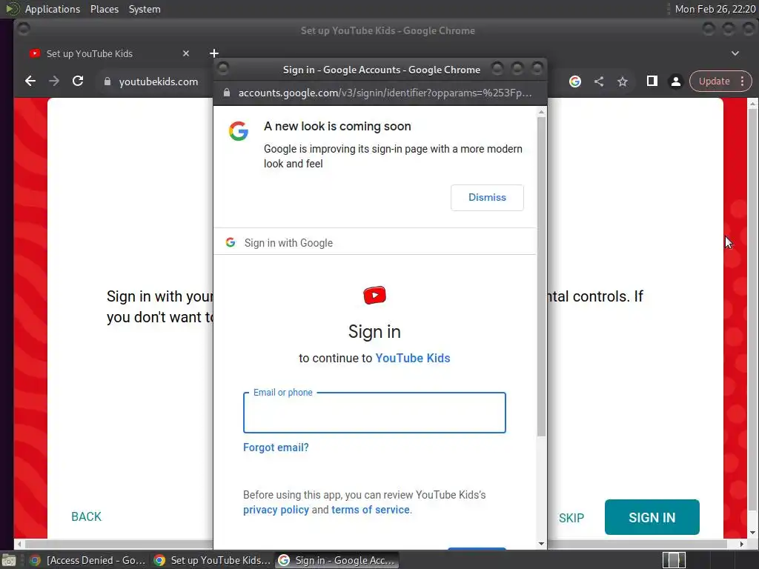Click the BACK button on YouTube Kids page
Image resolution: width=759 pixels, height=569 pixels.
tap(86, 516)
